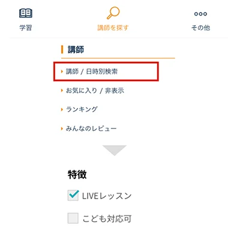The image size is (228, 231).
Task: Go to お気に入り / 非表示
Action: pyautogui.click(x=95, y=91)
